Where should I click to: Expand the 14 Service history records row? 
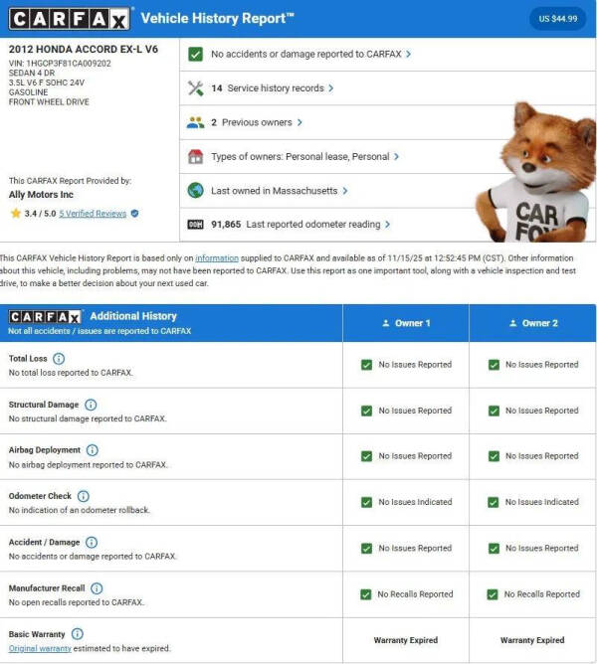(x=272, y=88)
